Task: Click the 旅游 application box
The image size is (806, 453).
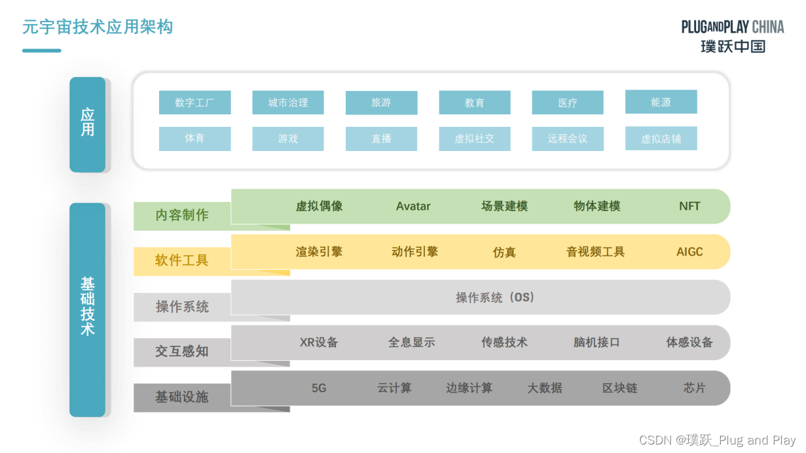Action: 382,103
